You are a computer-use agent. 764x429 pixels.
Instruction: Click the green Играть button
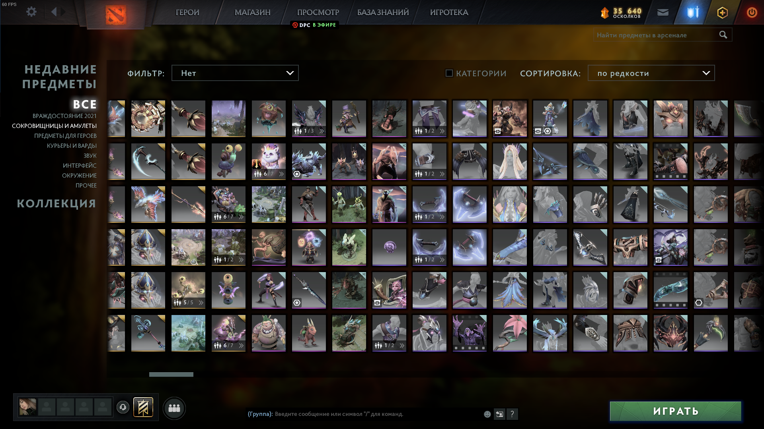[676, 411]
